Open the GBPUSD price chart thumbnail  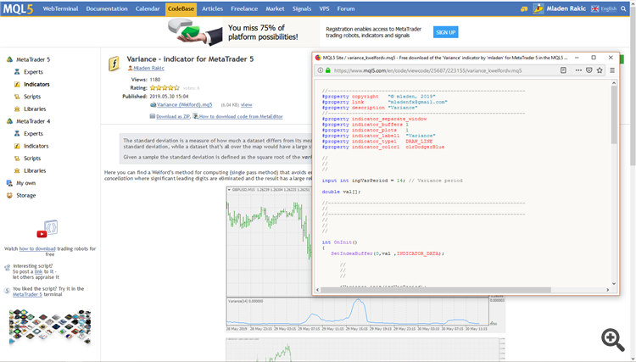pyautogui.click(x=269, y=242)
